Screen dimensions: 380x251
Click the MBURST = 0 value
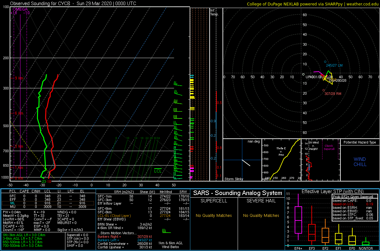coord(67,223)
